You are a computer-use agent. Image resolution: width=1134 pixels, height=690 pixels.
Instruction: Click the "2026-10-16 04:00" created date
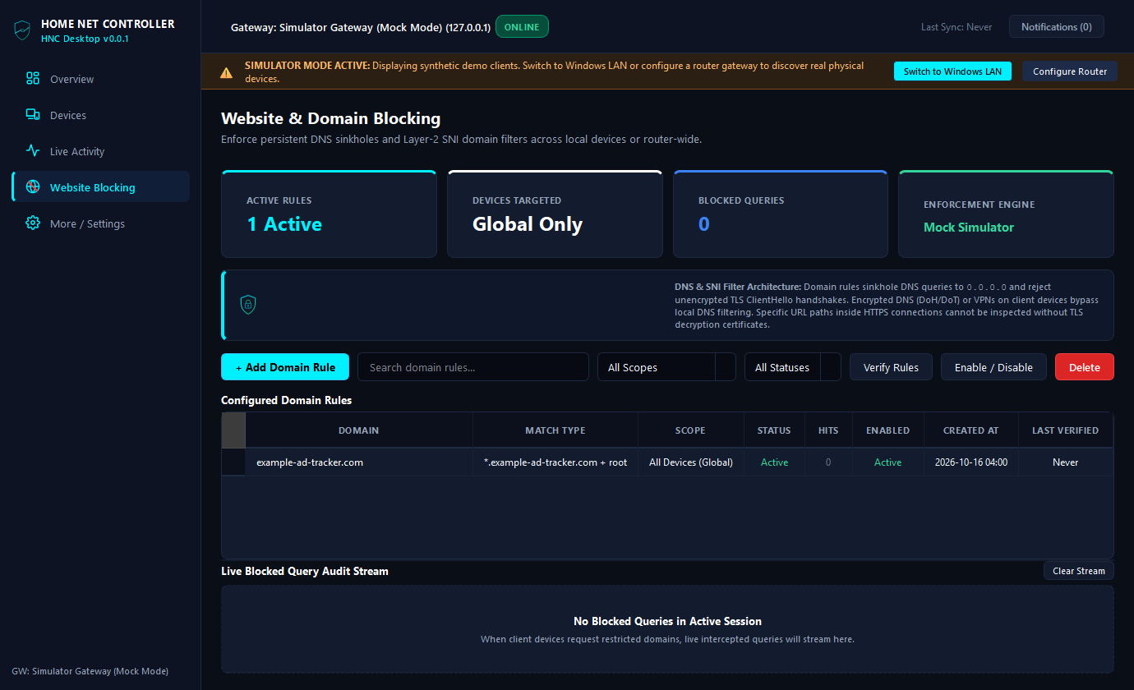click(971, 462)
